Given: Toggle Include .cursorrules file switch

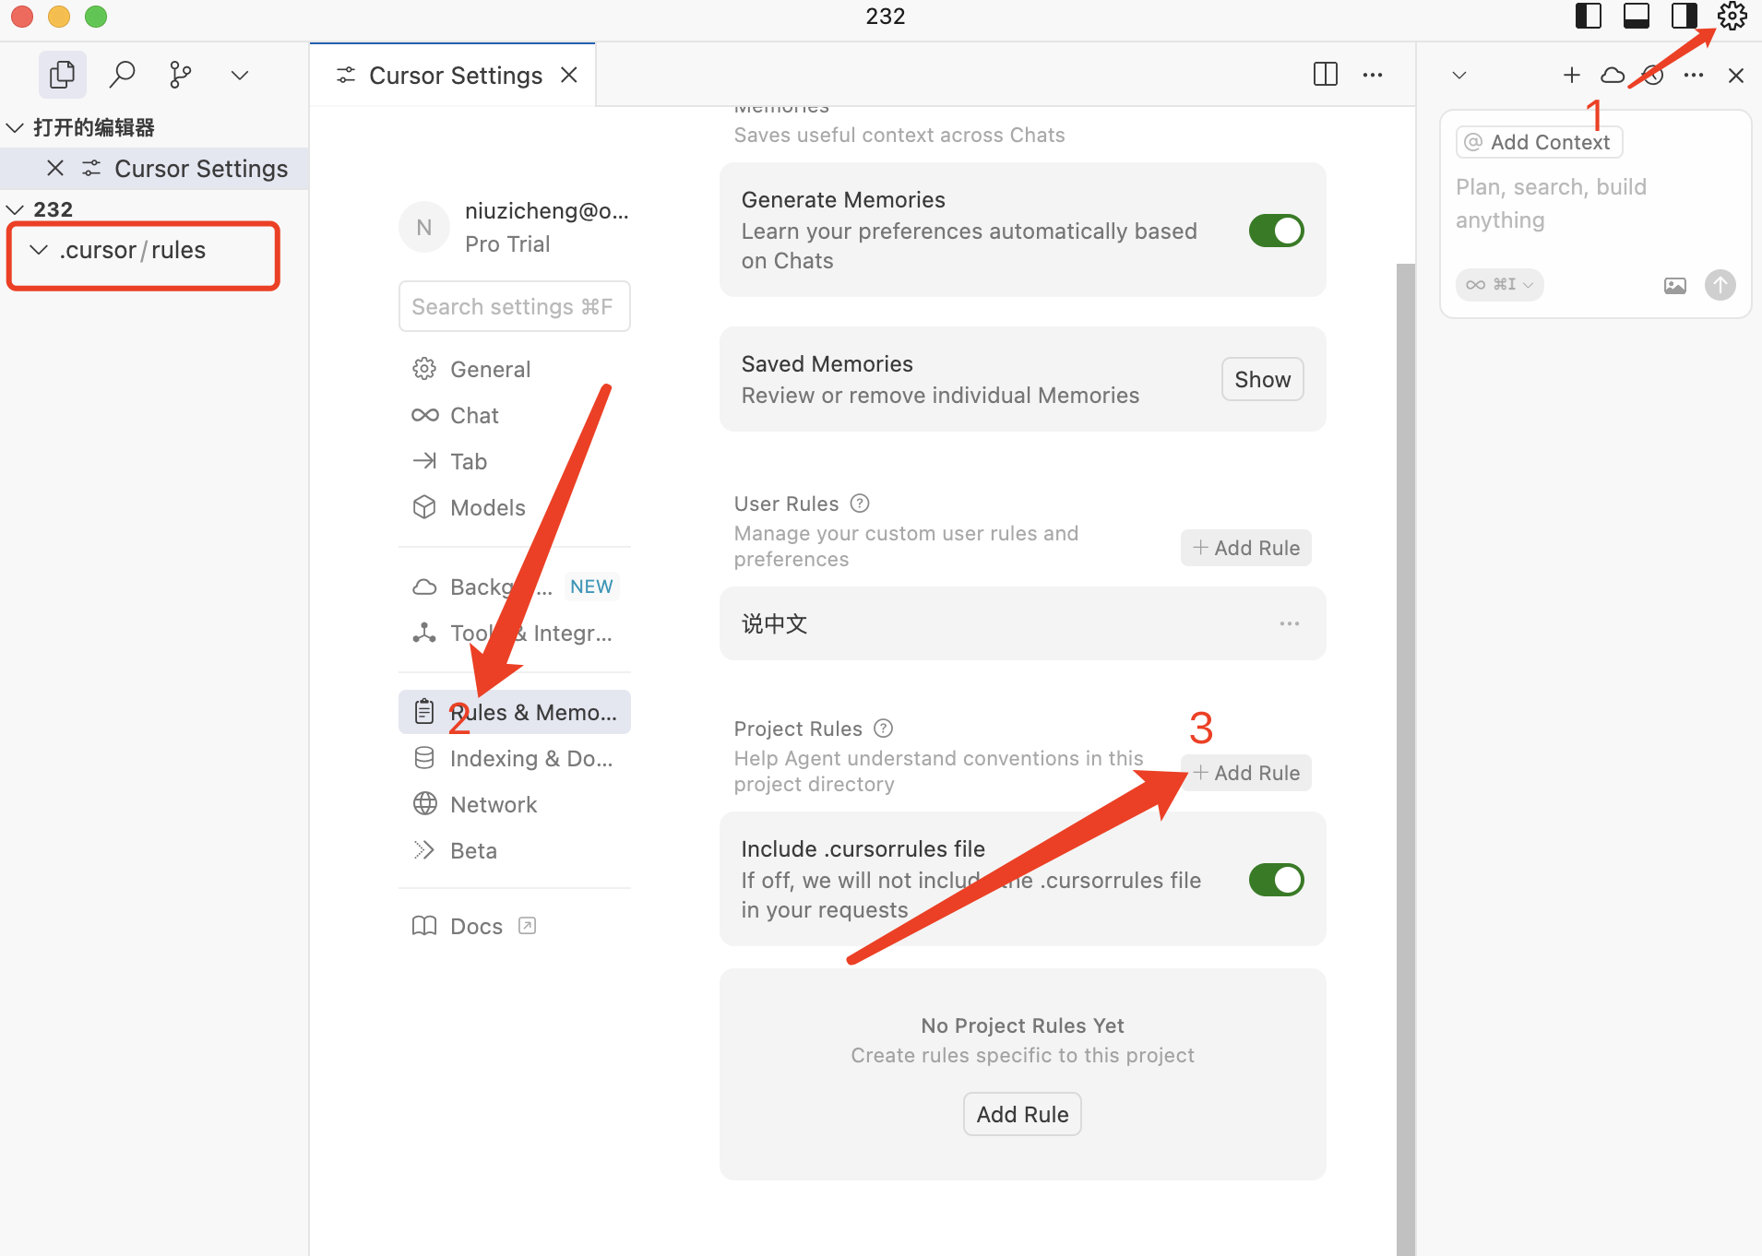Looking at the screenshot, I should point(1276,880).
